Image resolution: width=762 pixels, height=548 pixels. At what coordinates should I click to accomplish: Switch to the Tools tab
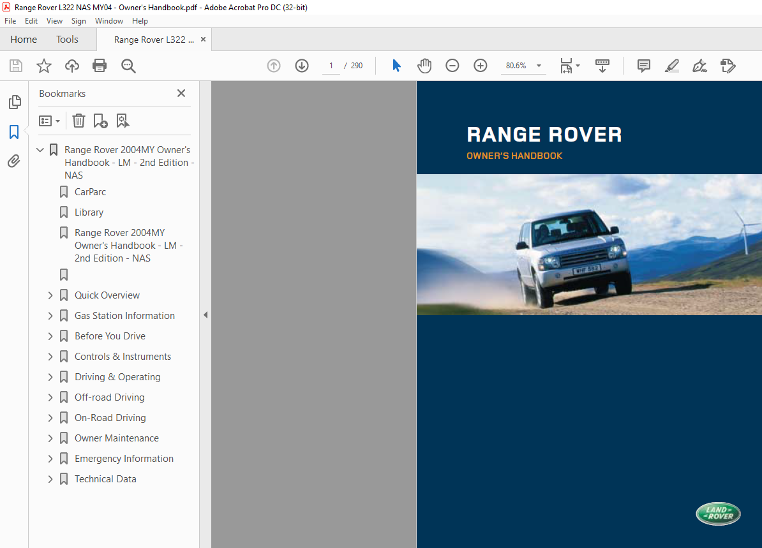(67, 40)
